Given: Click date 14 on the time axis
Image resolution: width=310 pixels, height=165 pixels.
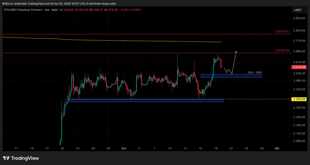Looking at the screenshot, I should pos(32,149).
